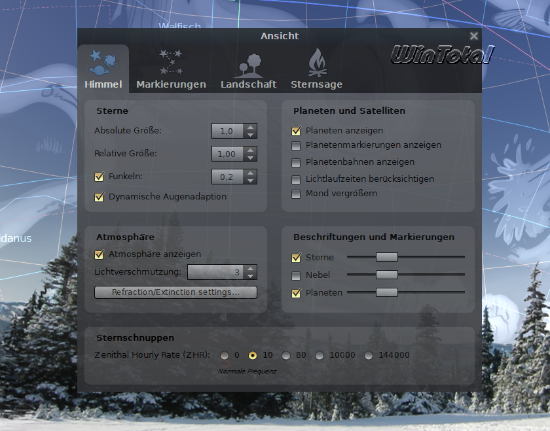The image size is (550, 431).
Task: Enable Planetenbahnen anzeigen checkbox
Action: tap(296, 162)
